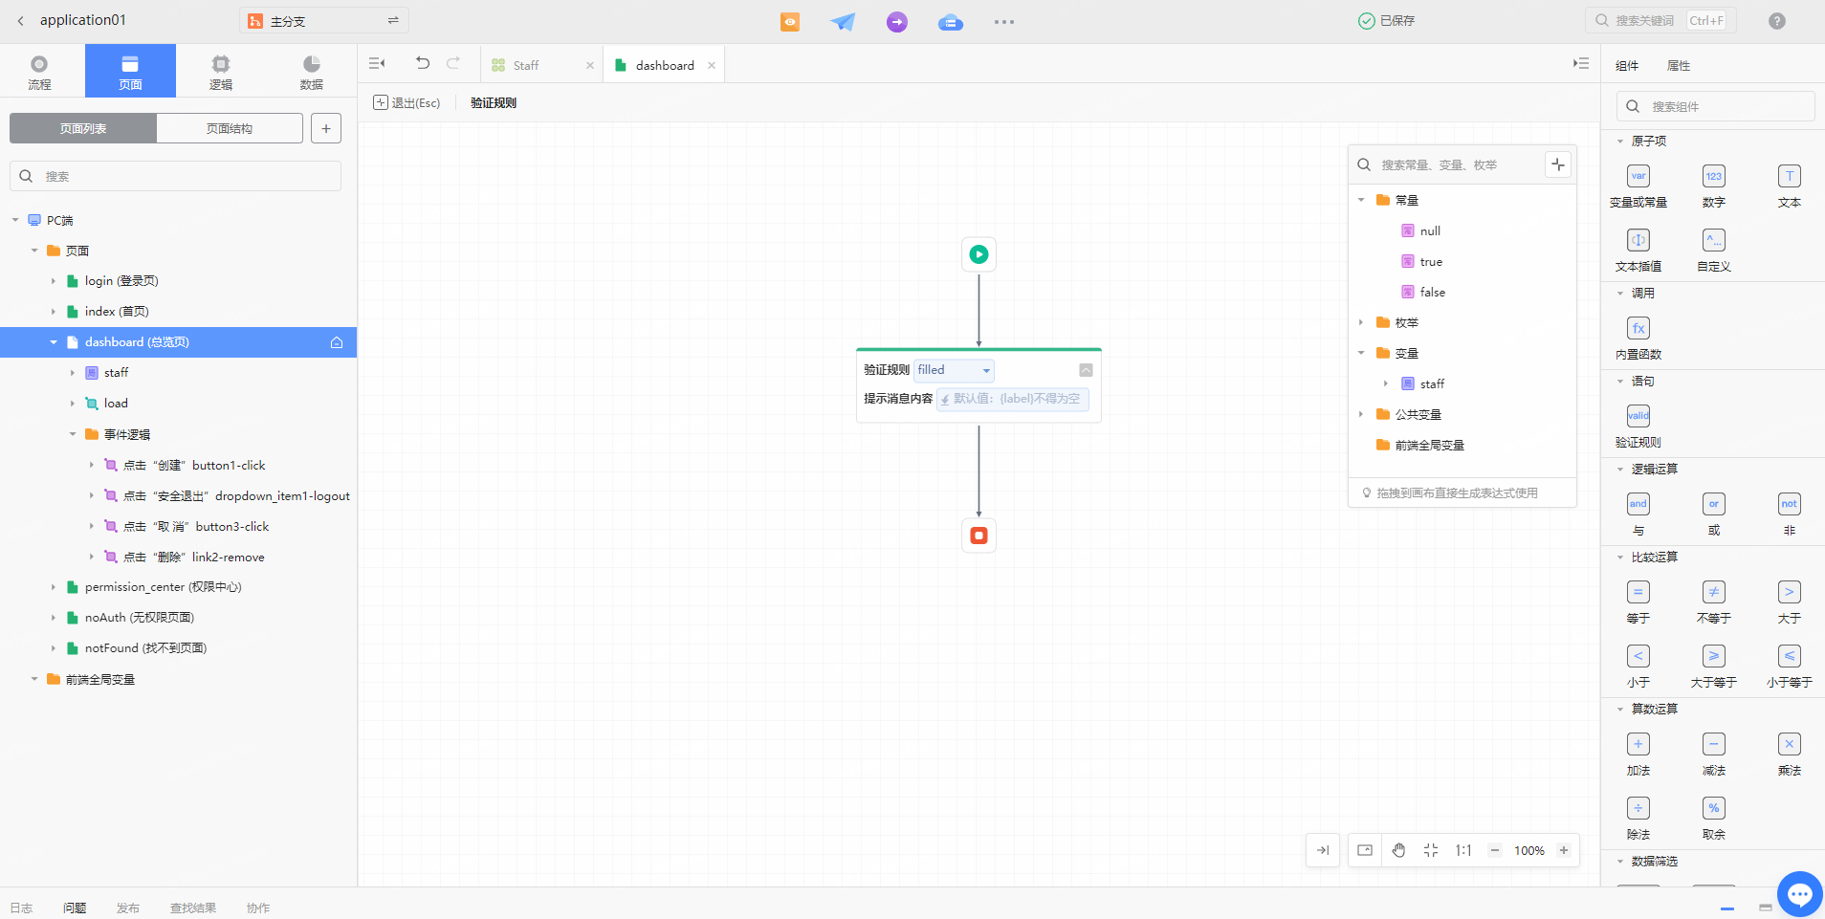Zoom out with the minus button

click(1495, 850)
